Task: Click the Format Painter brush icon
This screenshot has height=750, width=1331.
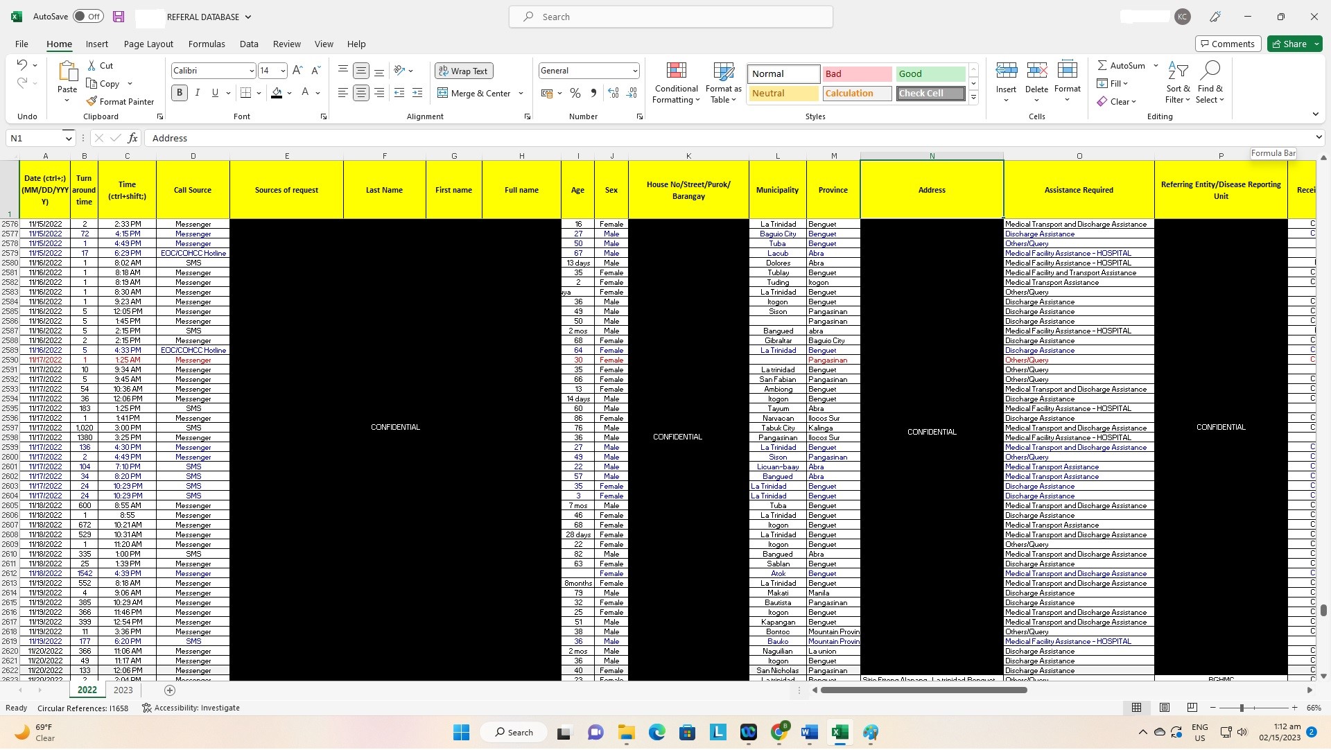Action: 92,102
